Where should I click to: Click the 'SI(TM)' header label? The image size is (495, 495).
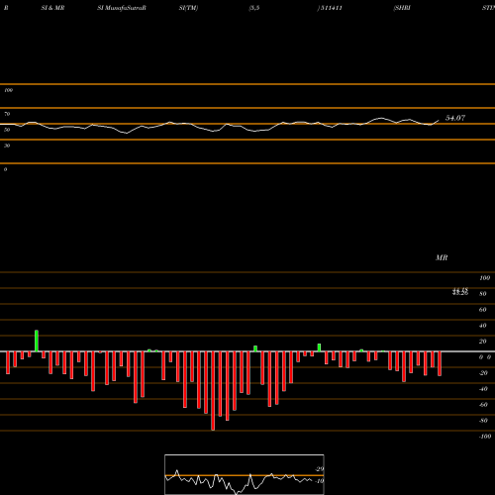coord(188,8)
